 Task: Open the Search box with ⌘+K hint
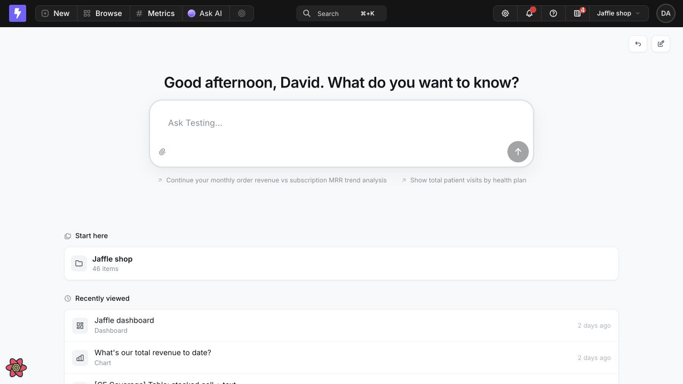341,13
